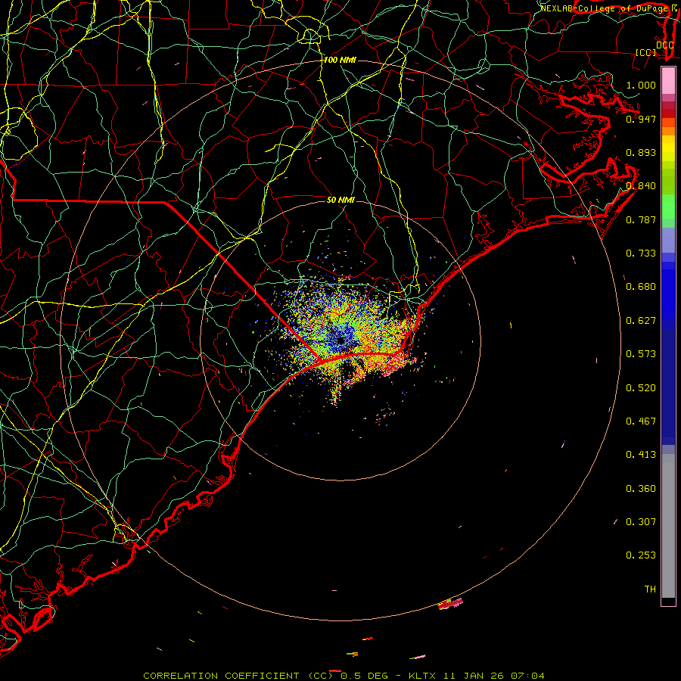The image size is (681, 681).
Task: Pick the pink color band beside 1.000
Action: (668, 81)
